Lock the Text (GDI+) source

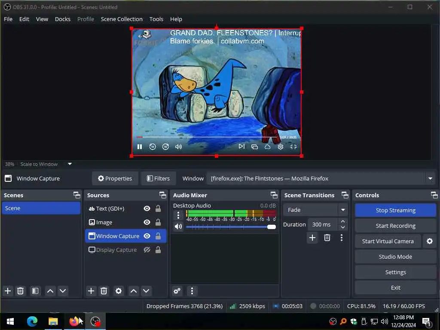pyautogui.click(x=158, y=208)
